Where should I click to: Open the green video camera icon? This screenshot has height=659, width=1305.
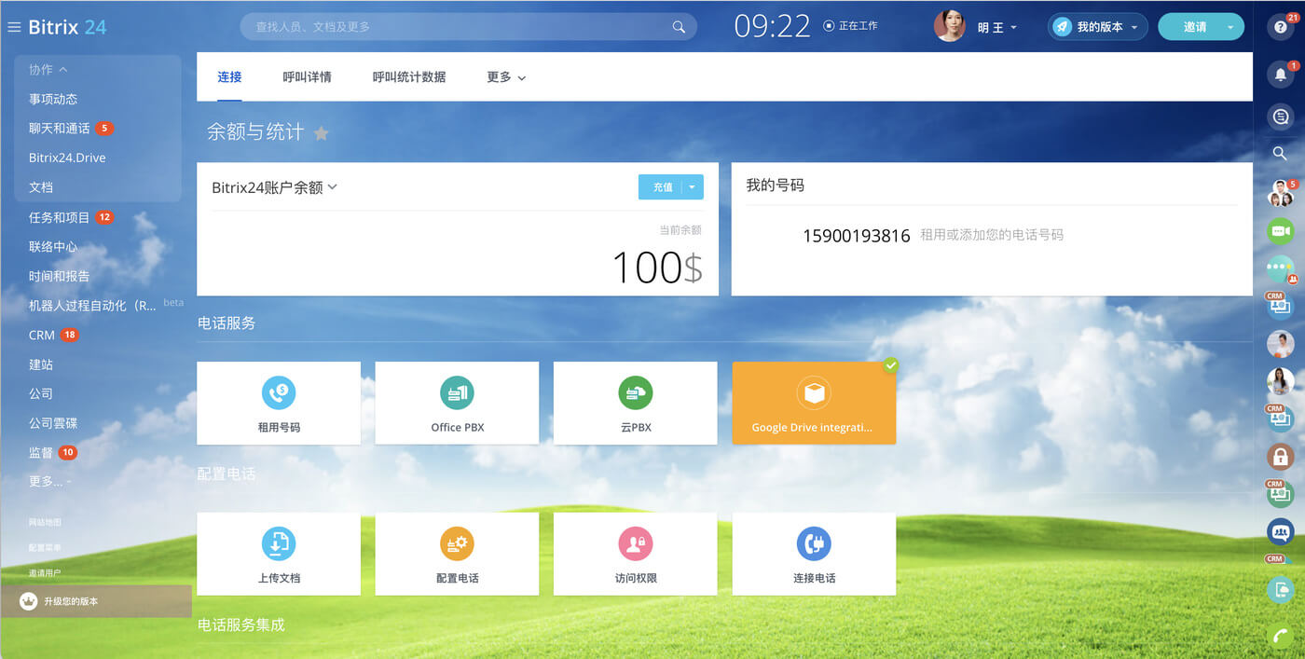(1281, 230)
